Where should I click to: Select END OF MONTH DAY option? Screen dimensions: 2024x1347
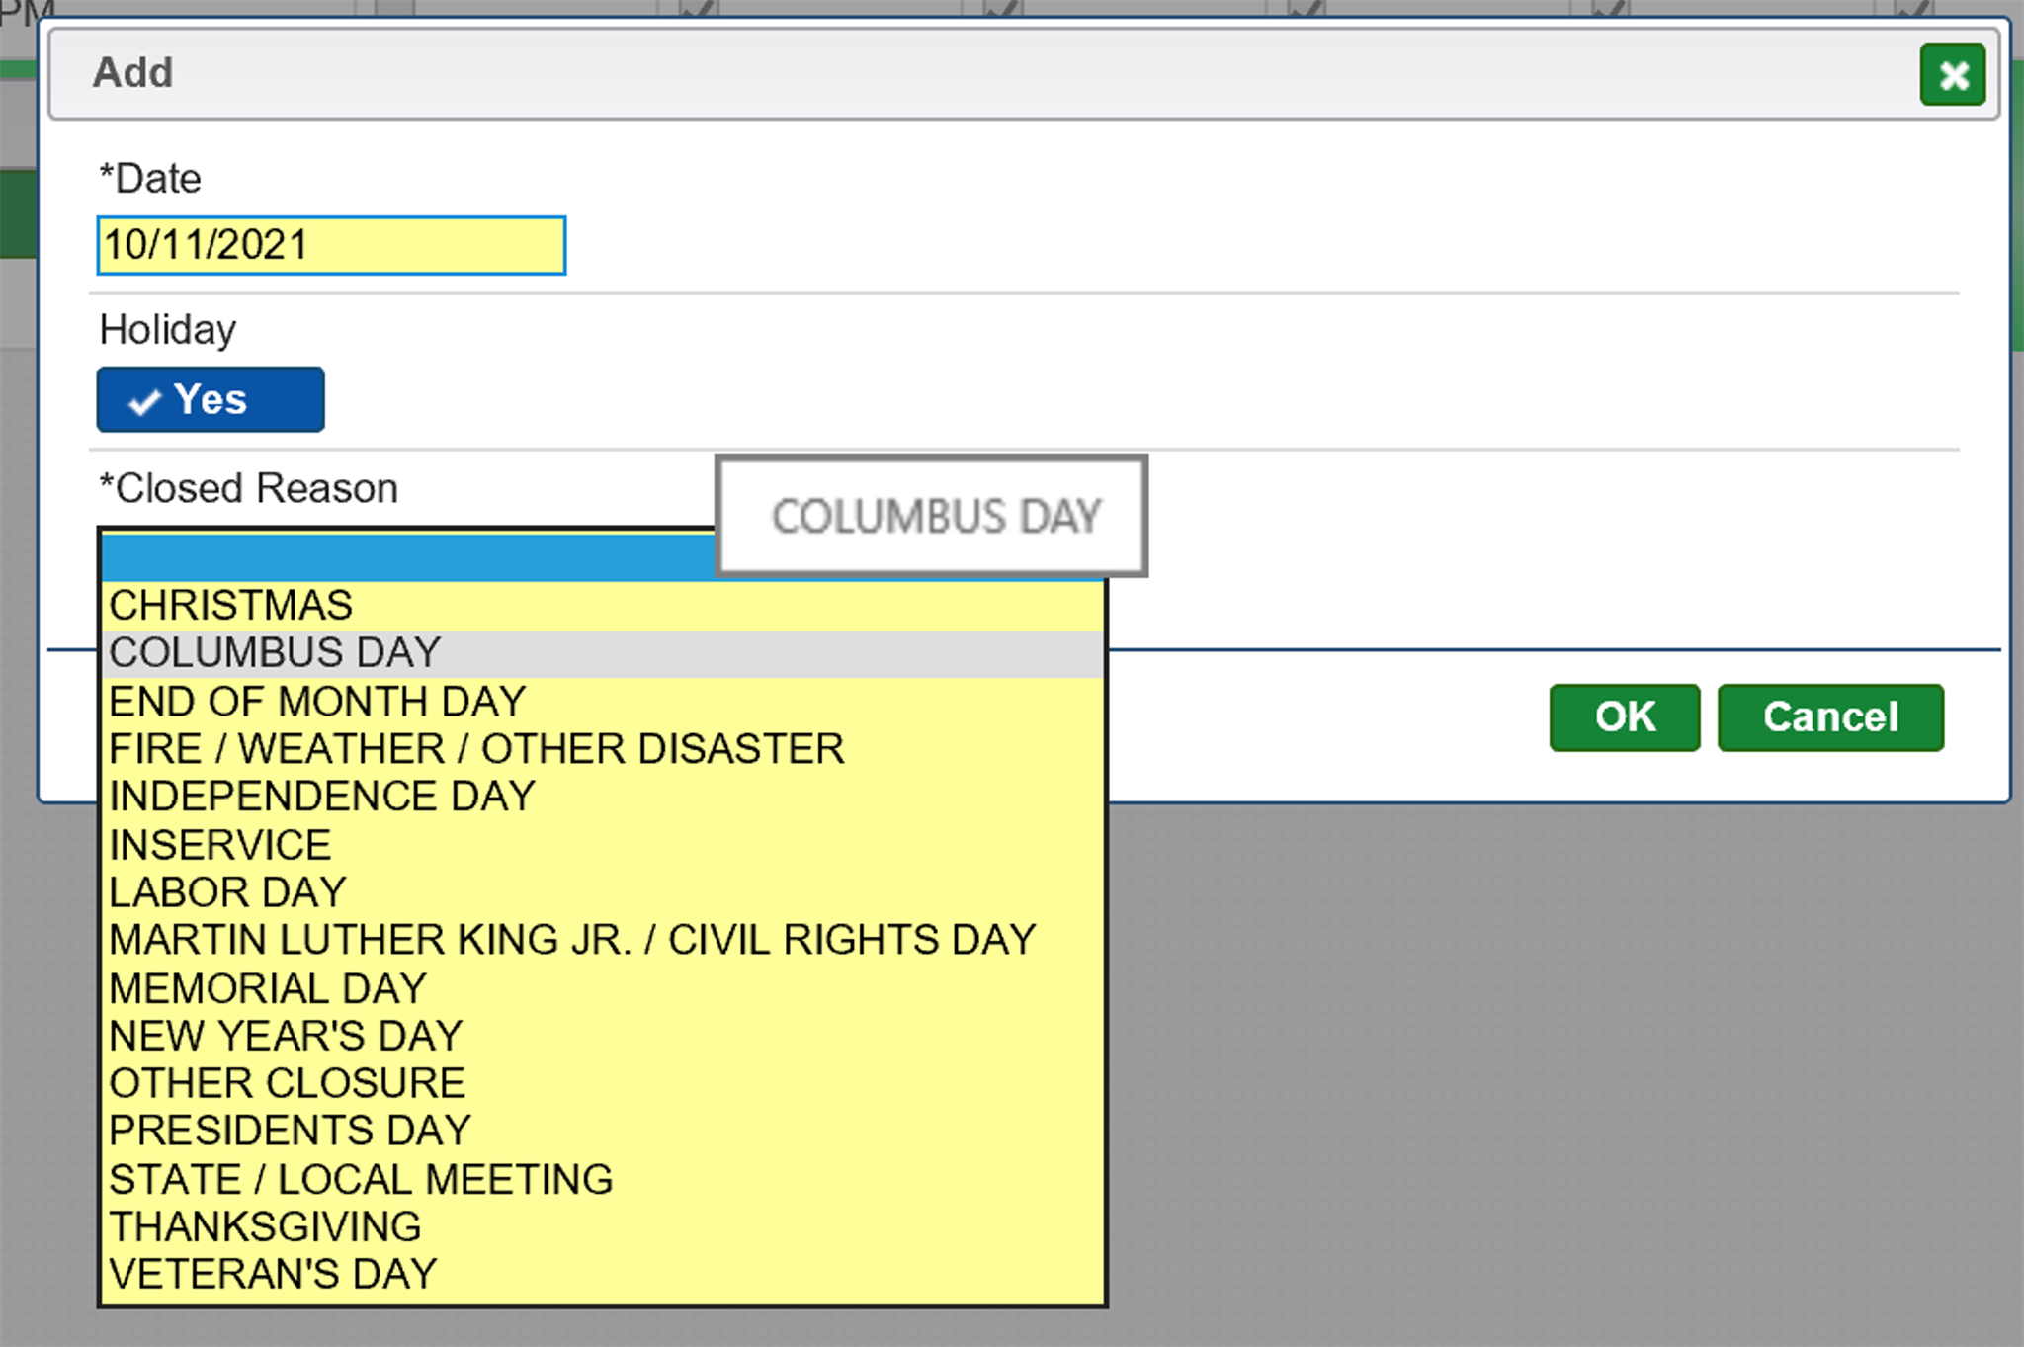[317, 702]
